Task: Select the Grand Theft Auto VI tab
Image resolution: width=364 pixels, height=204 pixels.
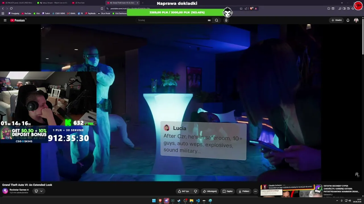Action: click(x=123, y=3)
